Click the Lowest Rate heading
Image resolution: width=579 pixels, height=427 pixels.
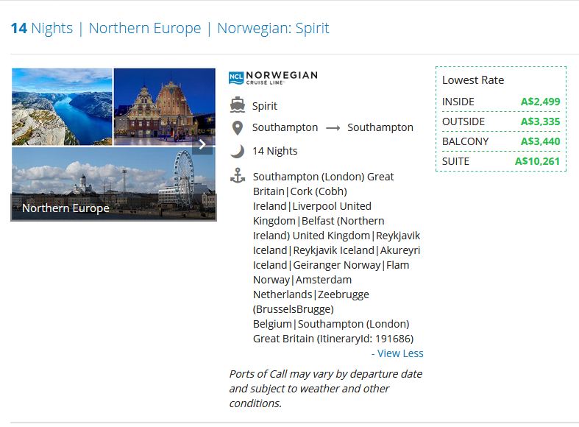point(473,80)
